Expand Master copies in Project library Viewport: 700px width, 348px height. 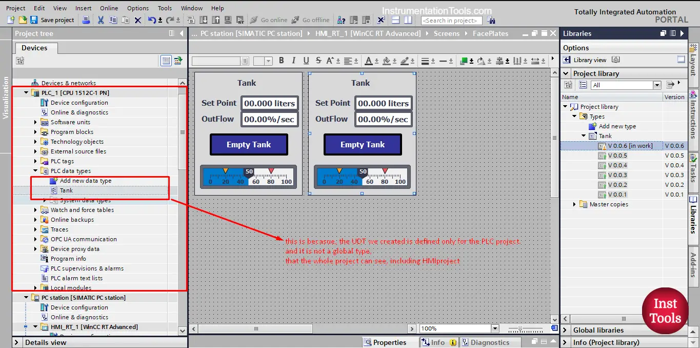coord(574,204)
